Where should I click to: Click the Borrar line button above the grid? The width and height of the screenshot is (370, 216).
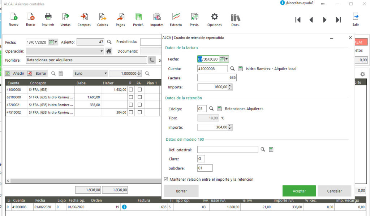37,74
